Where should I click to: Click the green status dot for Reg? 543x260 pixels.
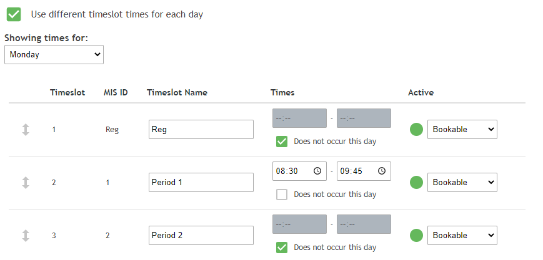(416, 130)
